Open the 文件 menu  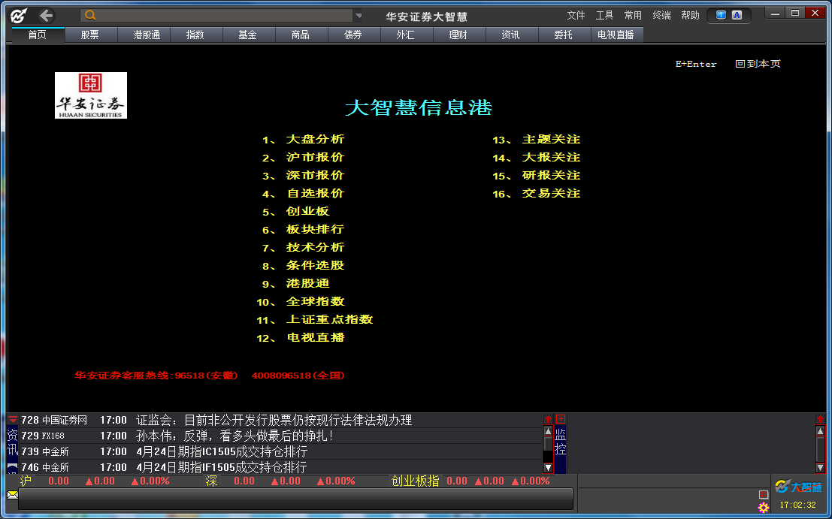tap(576, 15)
